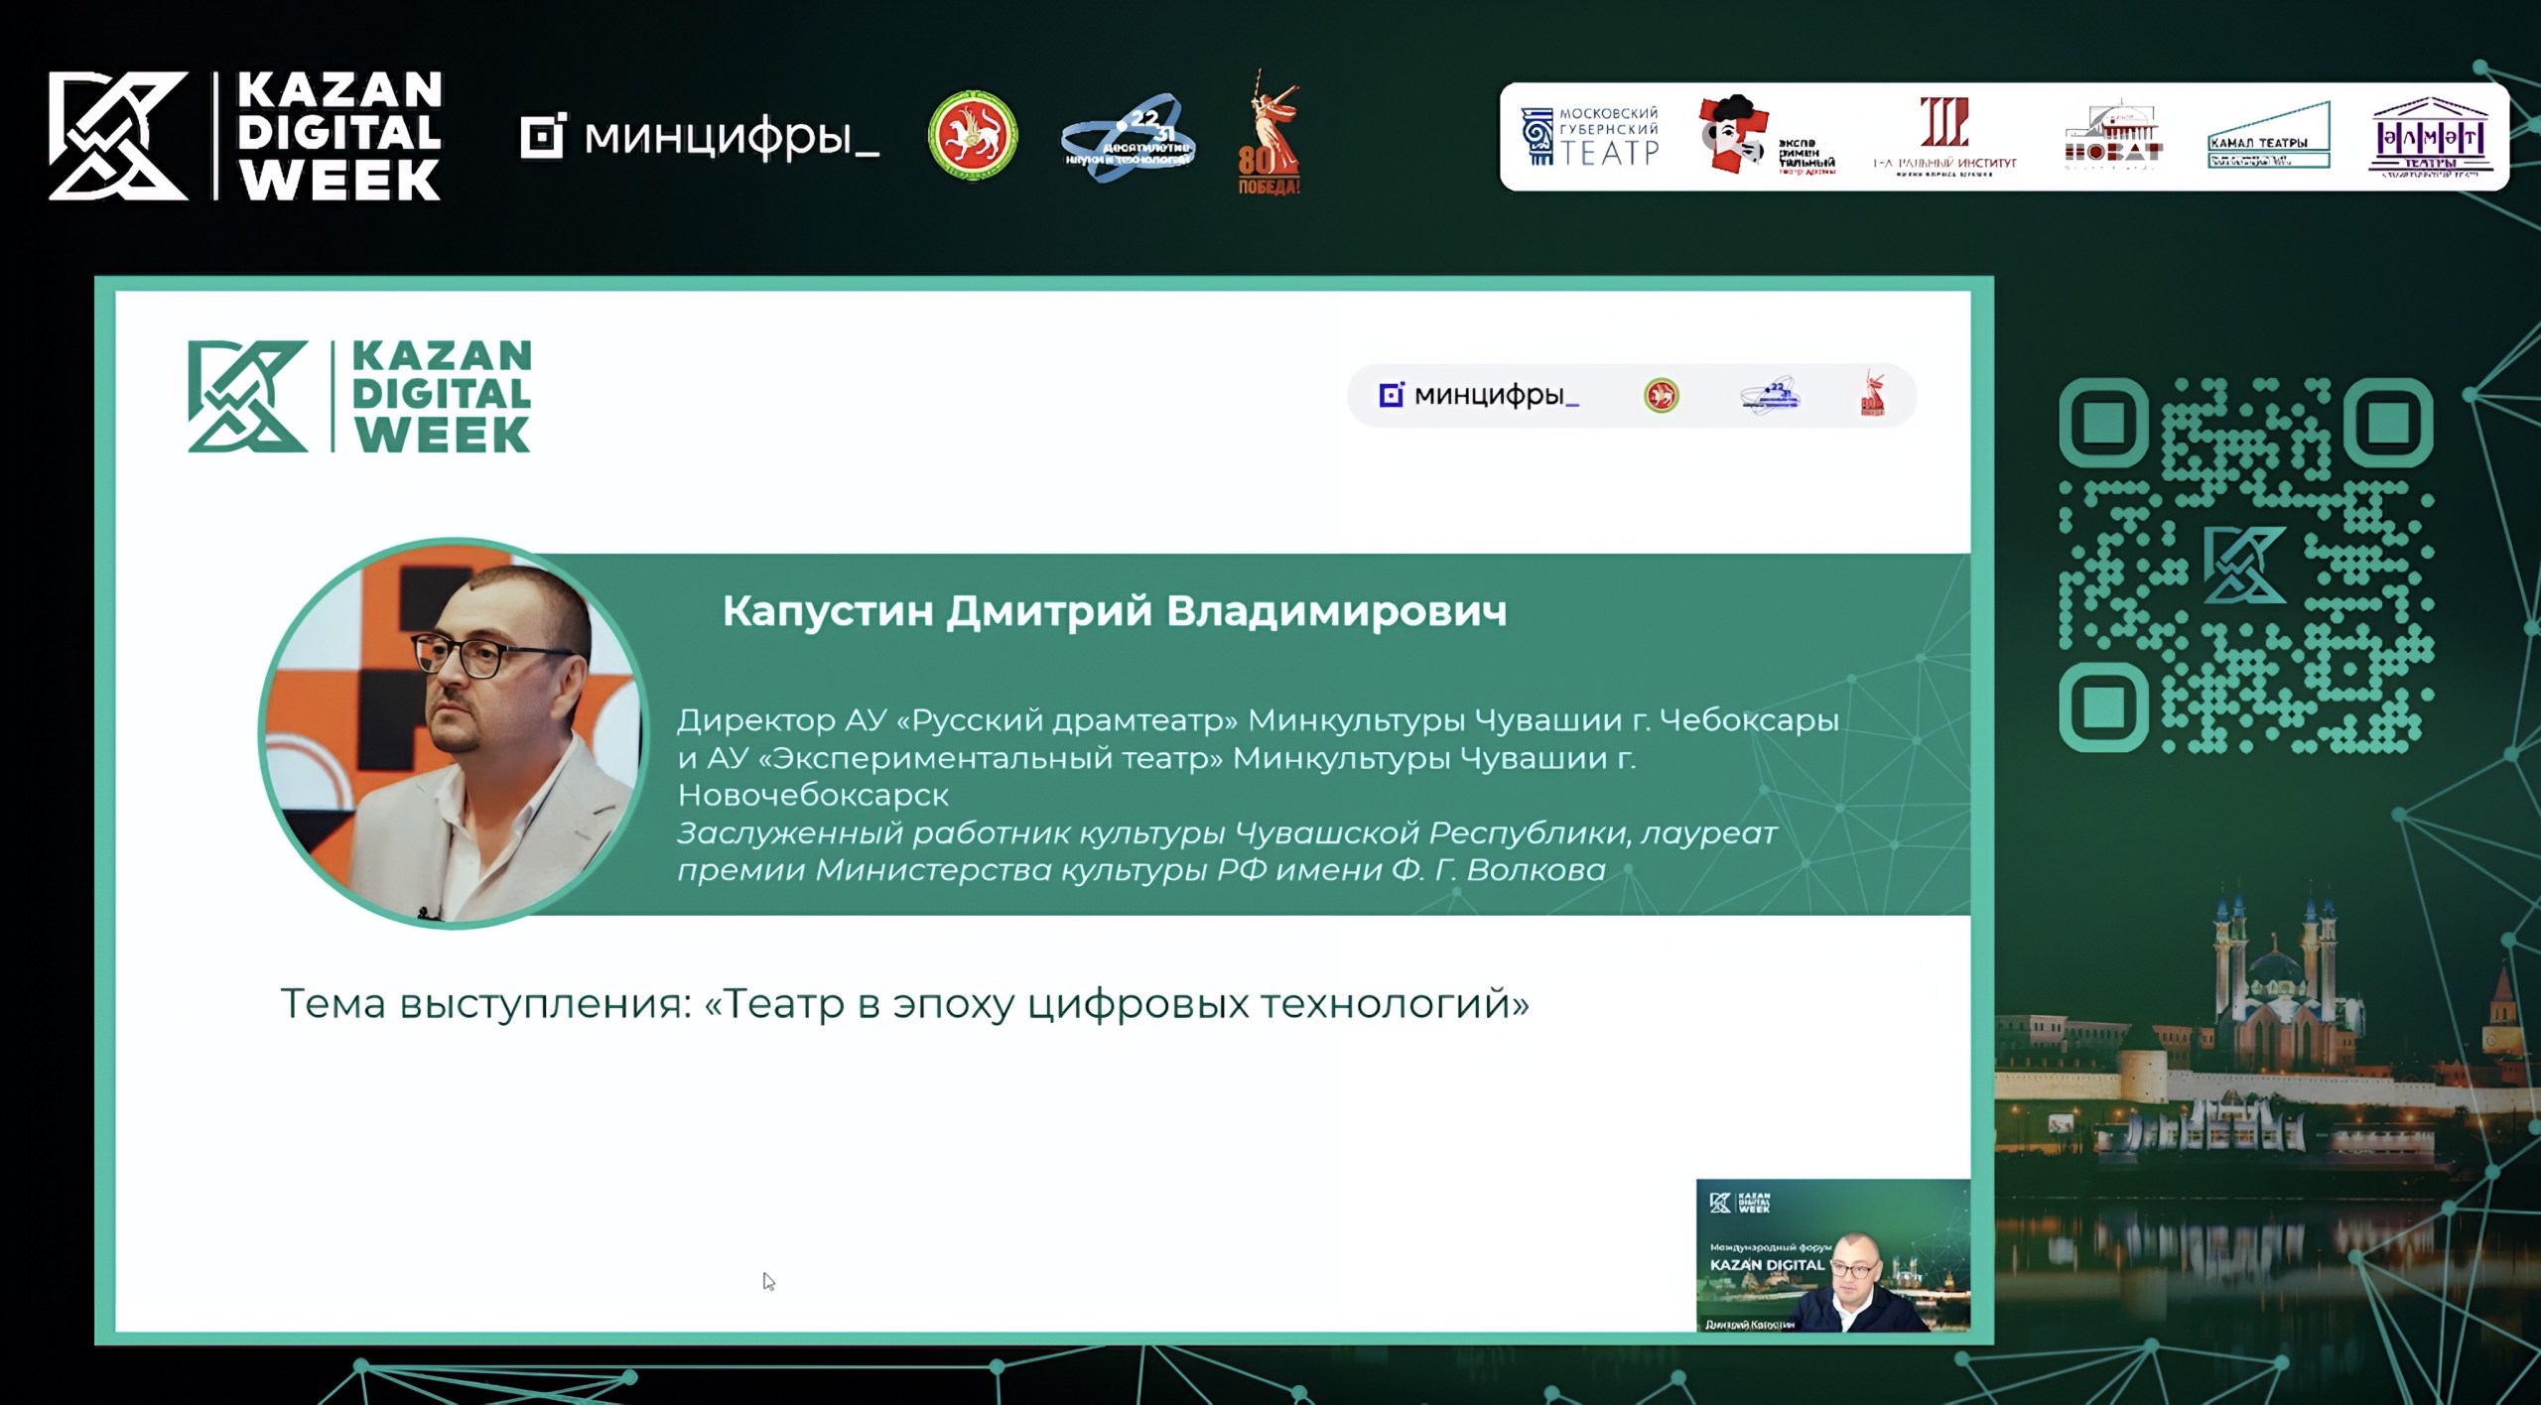Click the Tatarstan coat of arms emblem in the banner
The image size is (2541, 1405).
coord(973,136)
